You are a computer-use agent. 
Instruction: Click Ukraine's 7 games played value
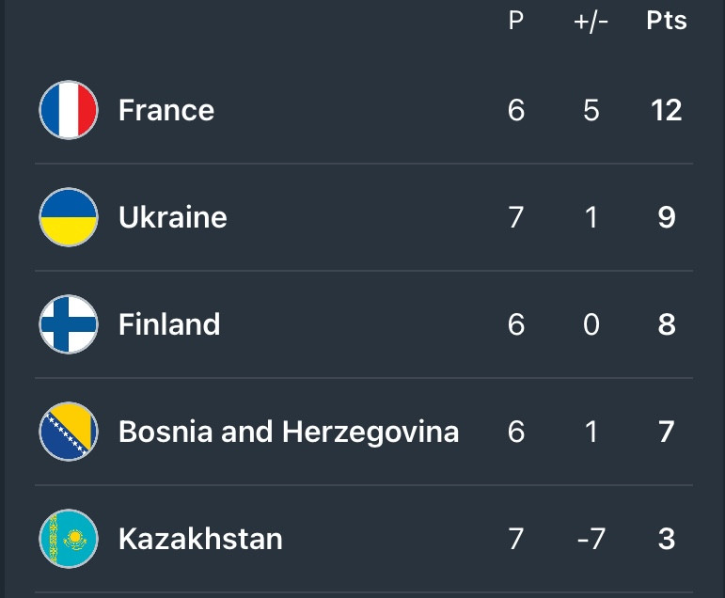tap(516, 217)
